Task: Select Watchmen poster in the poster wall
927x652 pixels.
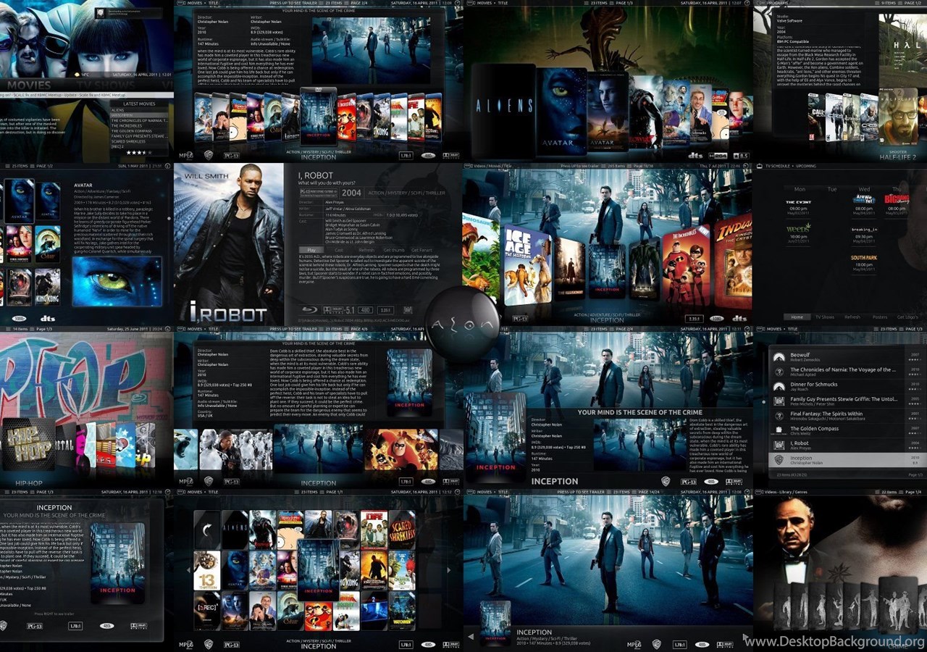Action: click(x=401, y=611)
